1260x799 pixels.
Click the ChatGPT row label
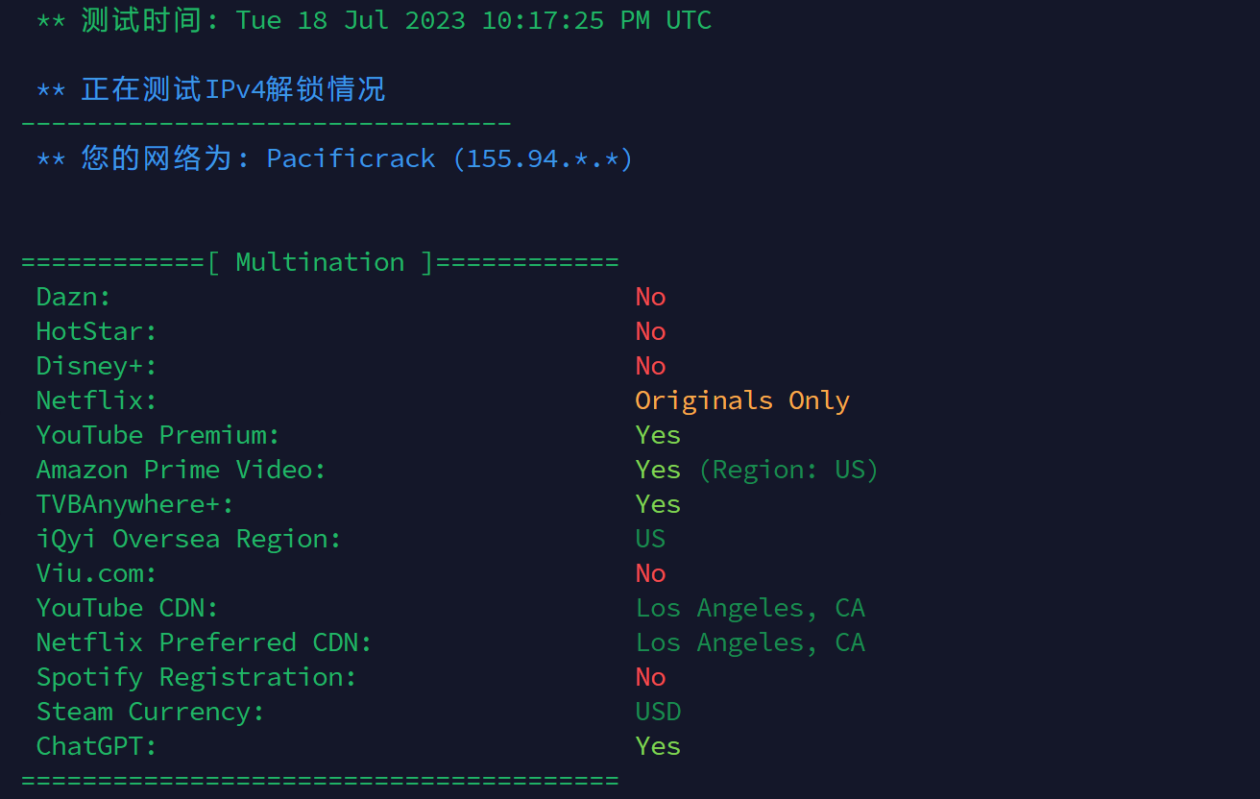click(x=96, y=746)
